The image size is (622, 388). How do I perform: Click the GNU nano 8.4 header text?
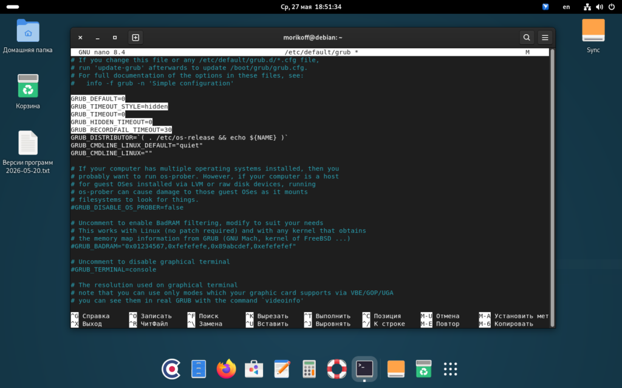tap(101, 52)
